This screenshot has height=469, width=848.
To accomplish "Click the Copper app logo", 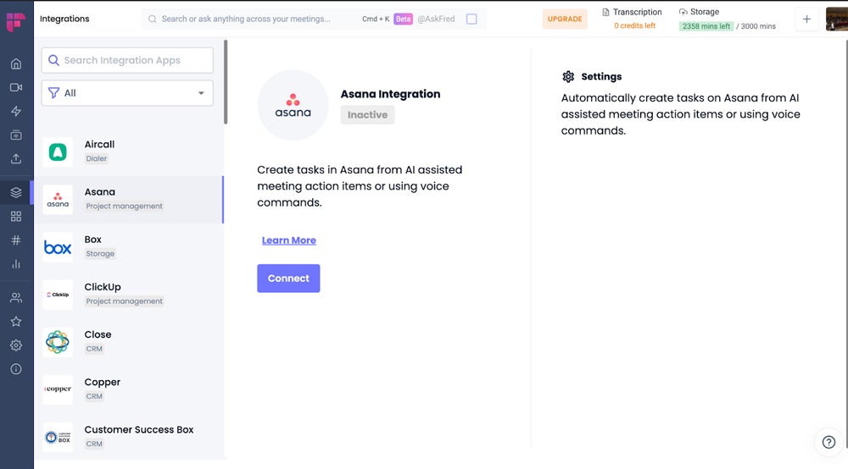I will 58,389.
